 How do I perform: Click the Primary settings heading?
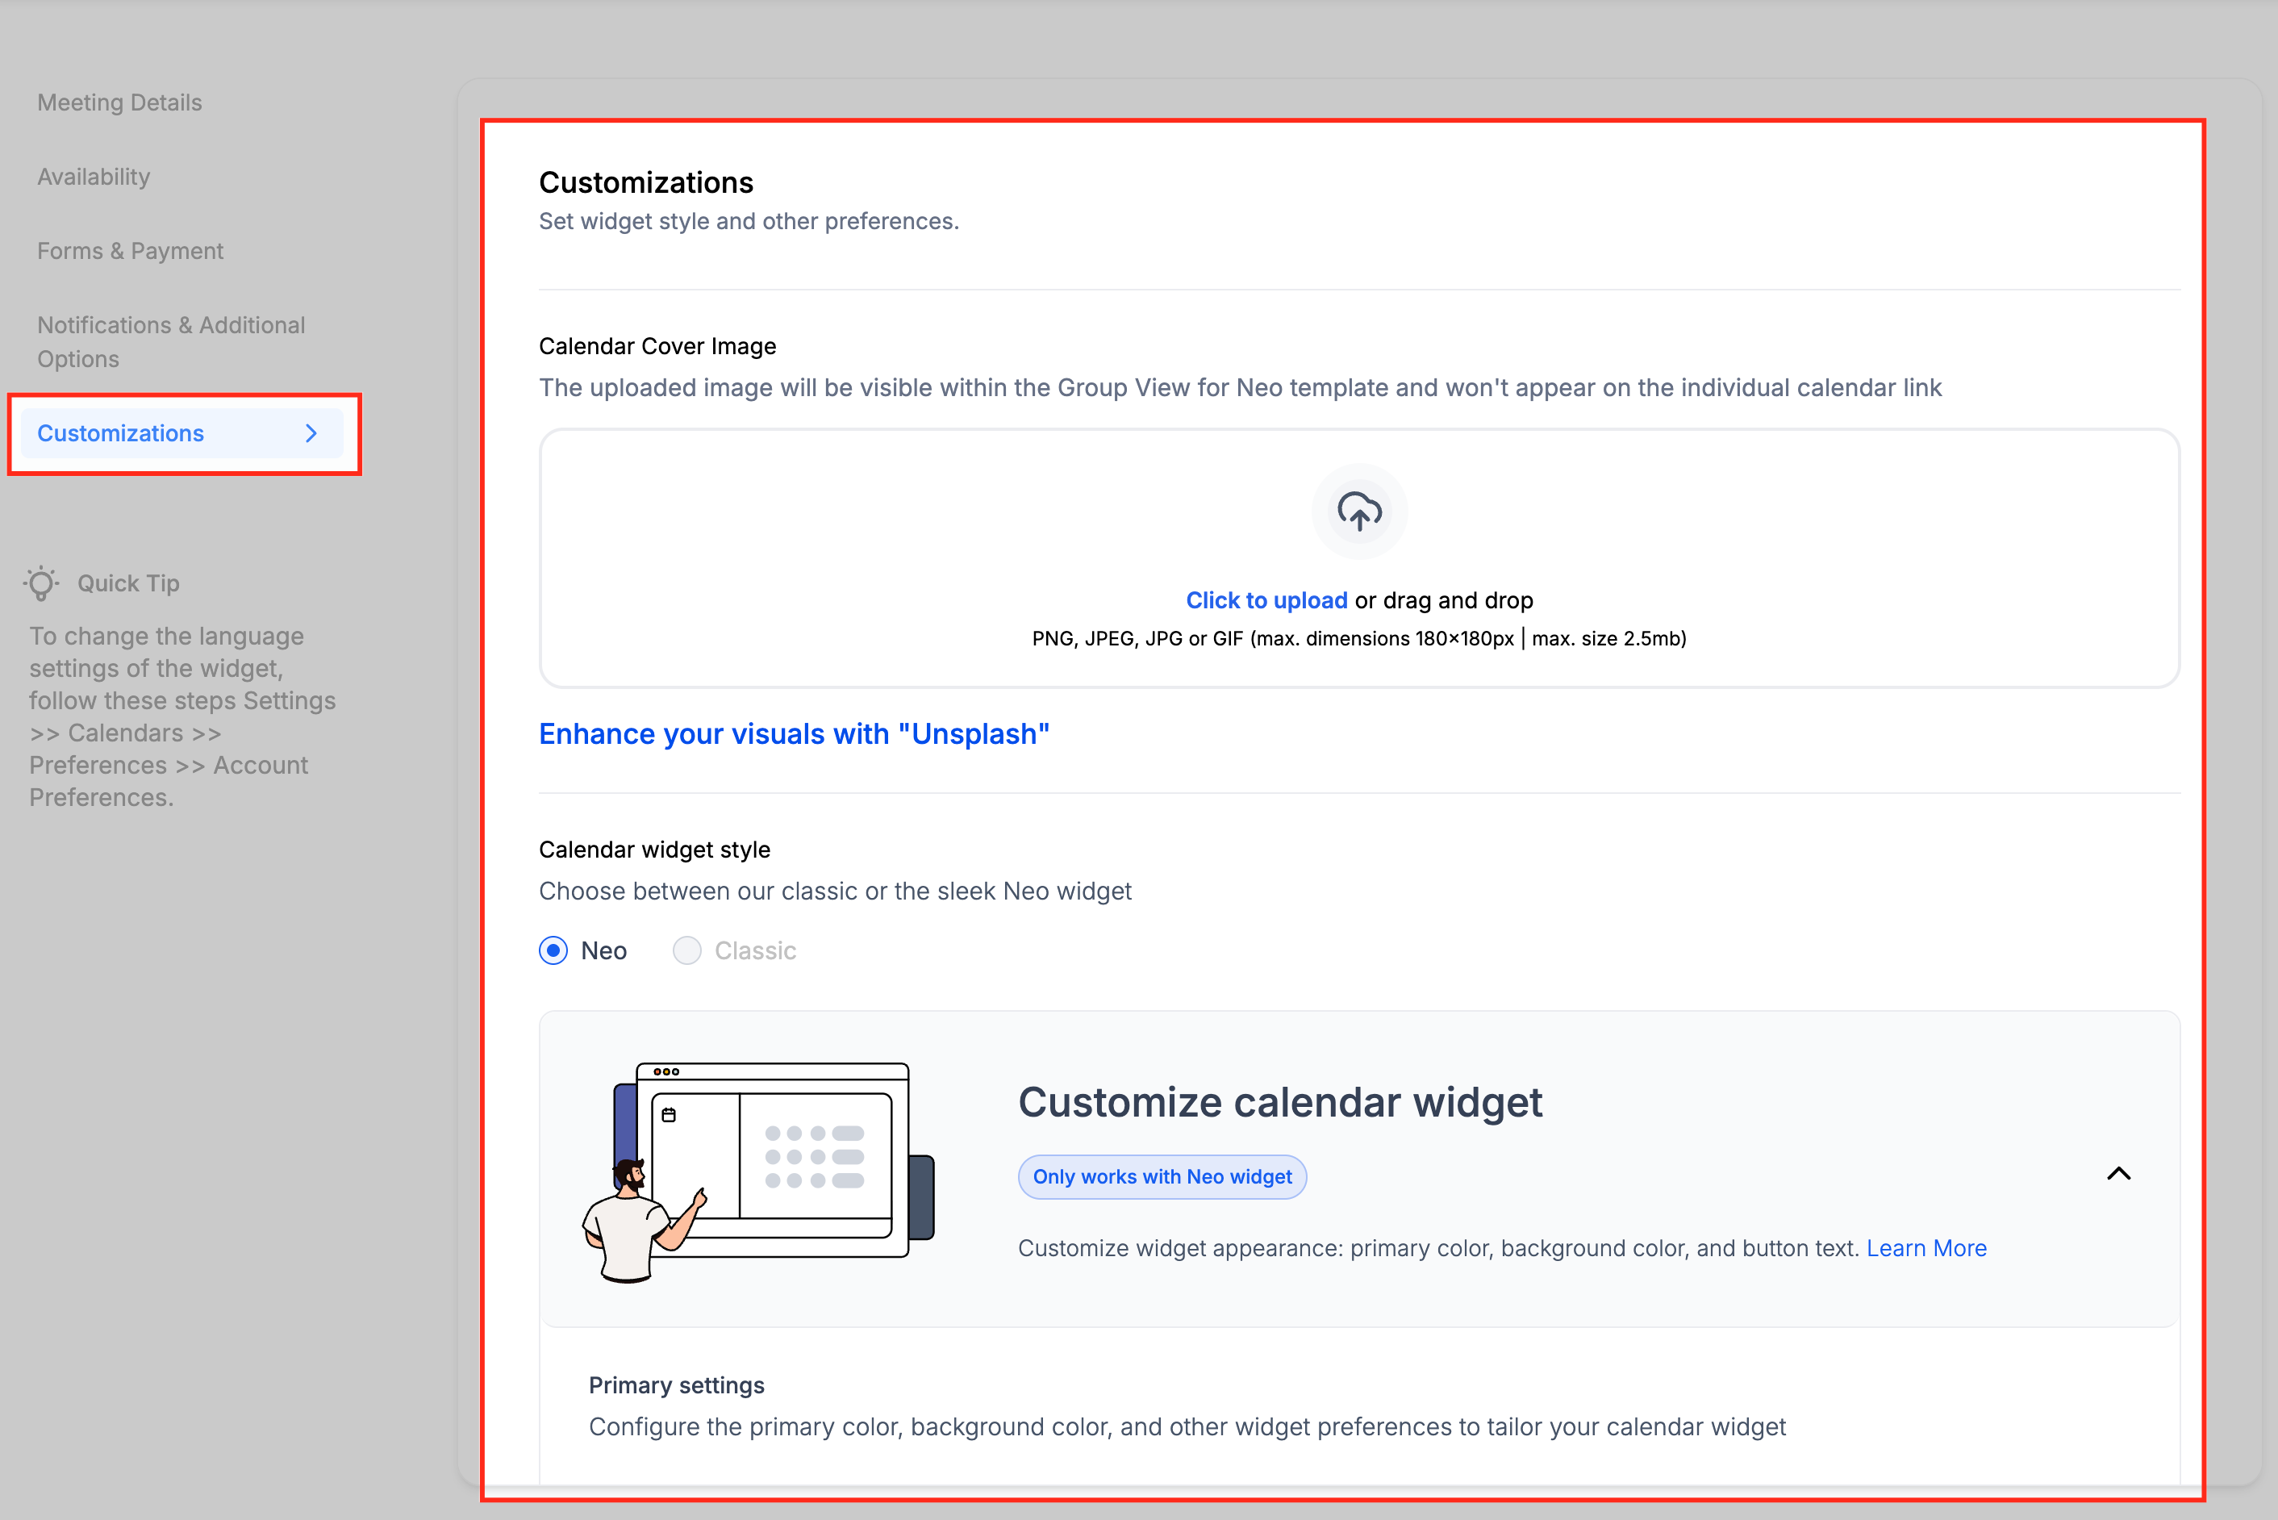point(676,1385)
